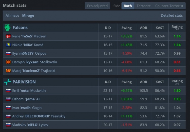Click PARIVISION's Rating 3.0 column header
The image size is (190, 132).
pyautogui.click(x=177, y=82)
